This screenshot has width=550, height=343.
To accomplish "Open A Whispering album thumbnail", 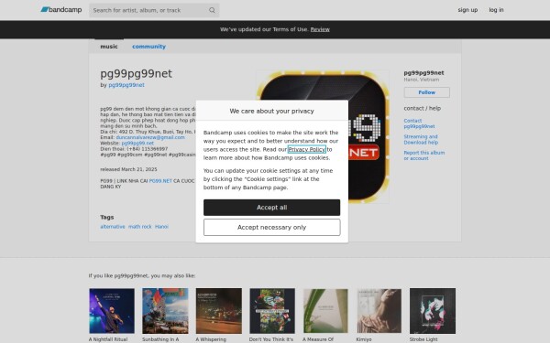I will pos(219,311).
